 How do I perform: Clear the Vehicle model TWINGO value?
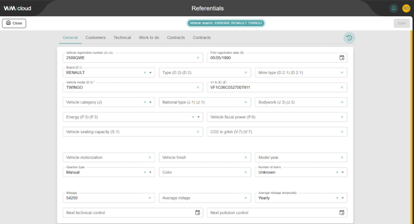[x=198, y=87]
